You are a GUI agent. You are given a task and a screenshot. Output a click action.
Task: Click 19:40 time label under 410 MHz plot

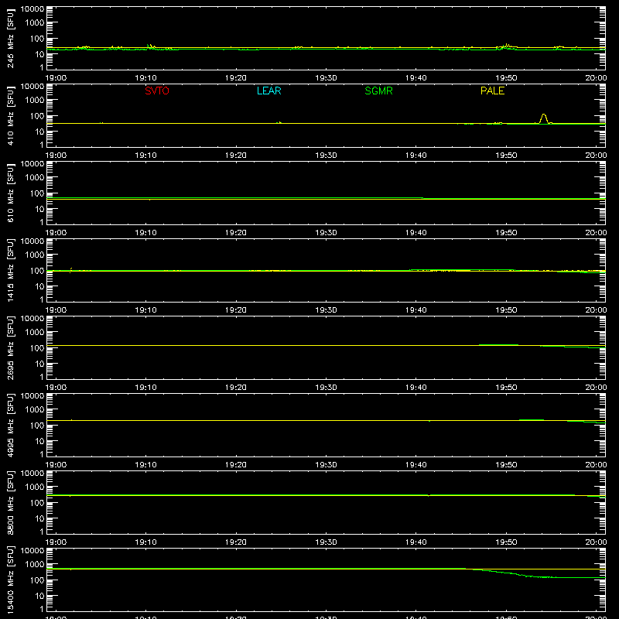[416, 156]
